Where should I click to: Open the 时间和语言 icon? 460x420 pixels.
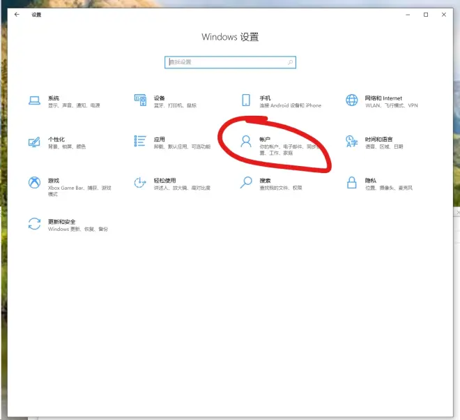[x=351, y=141]
